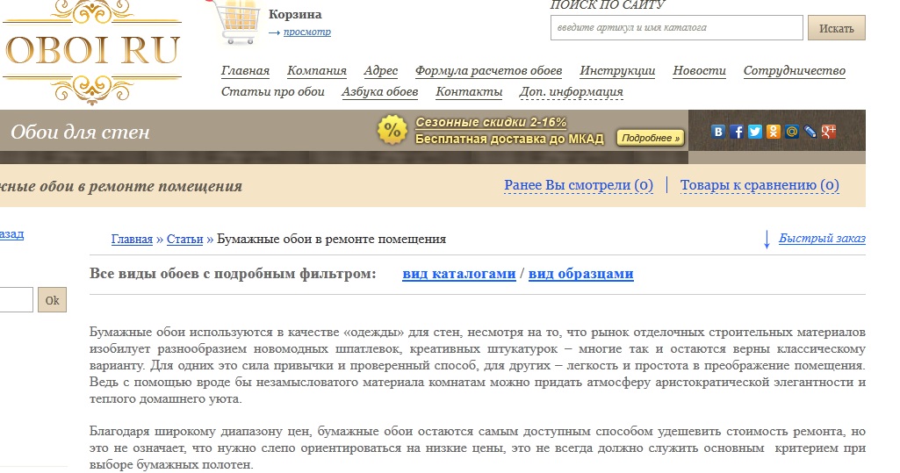Image resolution: width=900 pixels, height=473 pixels.
Task: Share via Mail.ru @ icon
Action: point(791,132)
